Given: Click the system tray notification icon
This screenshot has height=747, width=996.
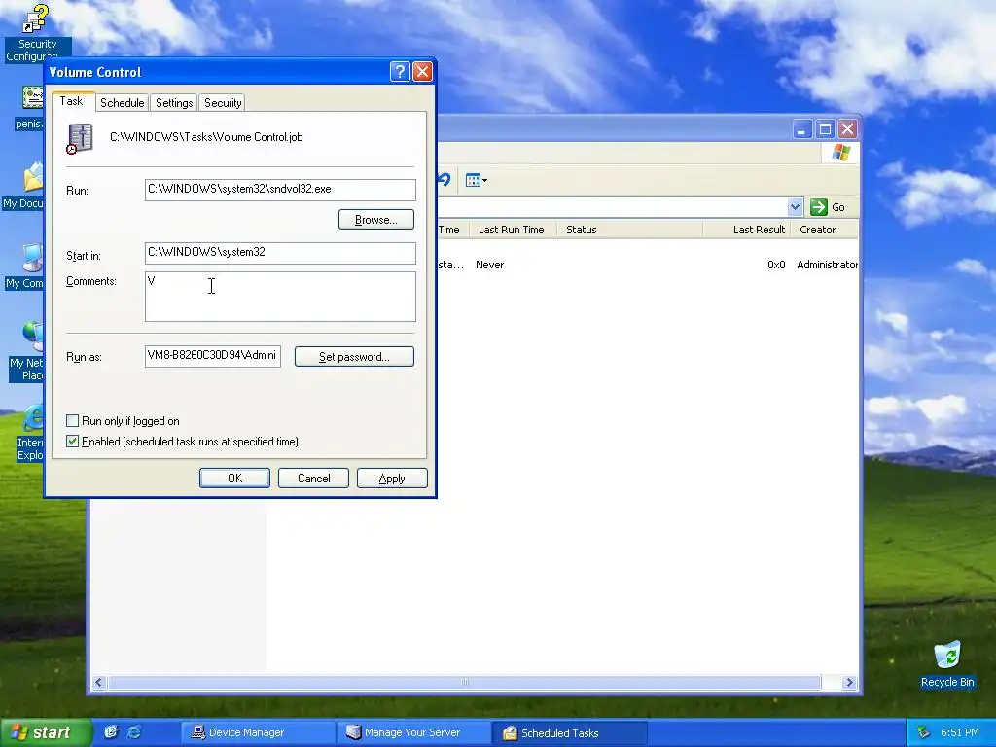Looking at the screenshot, I should pos(924,732).
